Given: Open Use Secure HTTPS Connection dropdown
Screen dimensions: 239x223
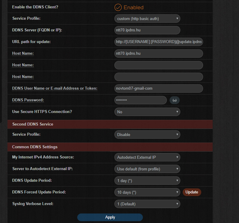Looking at the screenshot, I should click(x=147, y=112).
